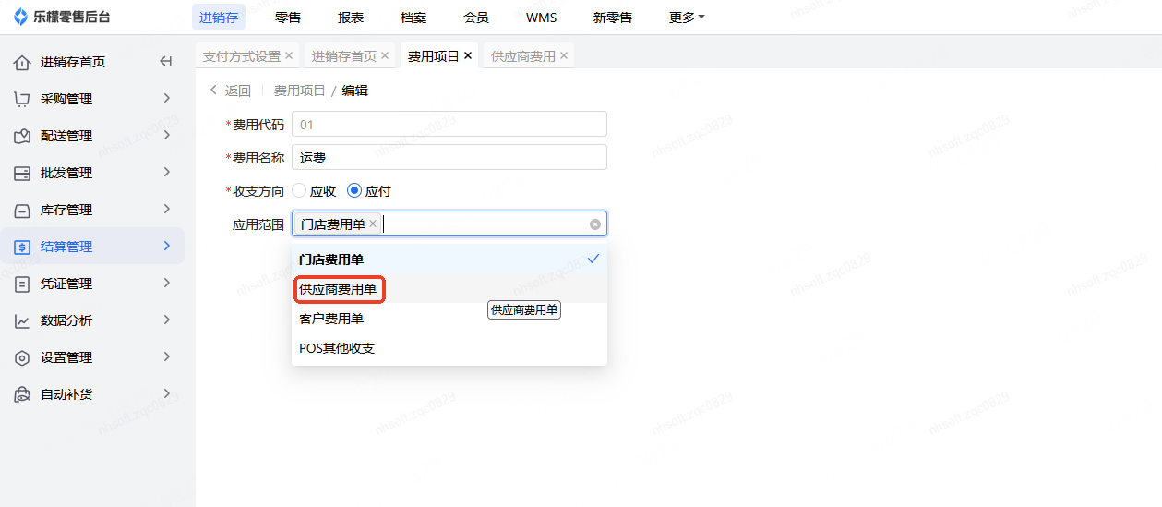Click the 数据分析 chart icon
The height and width of the screenshot is (507, 1162).
(x=22, y=320)
